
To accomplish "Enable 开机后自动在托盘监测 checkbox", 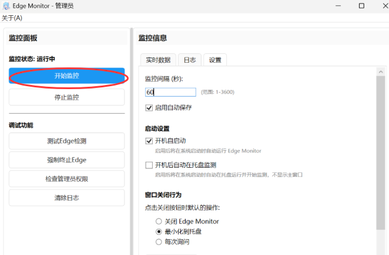I will point(149,165).
